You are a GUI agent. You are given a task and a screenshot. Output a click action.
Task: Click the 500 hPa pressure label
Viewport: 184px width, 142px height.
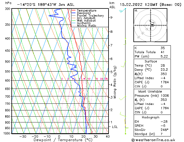tap(8, 62)
